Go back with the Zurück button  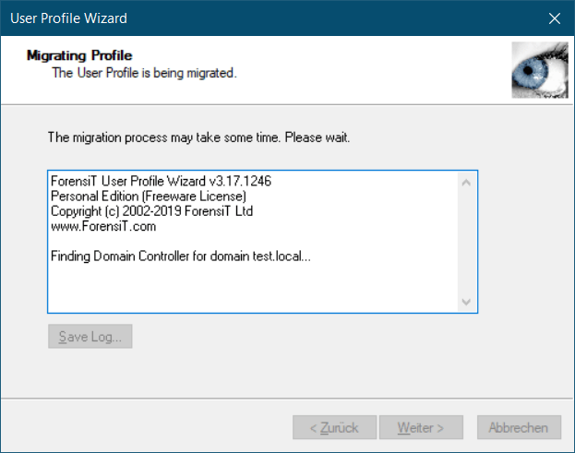tap(334, 427)
